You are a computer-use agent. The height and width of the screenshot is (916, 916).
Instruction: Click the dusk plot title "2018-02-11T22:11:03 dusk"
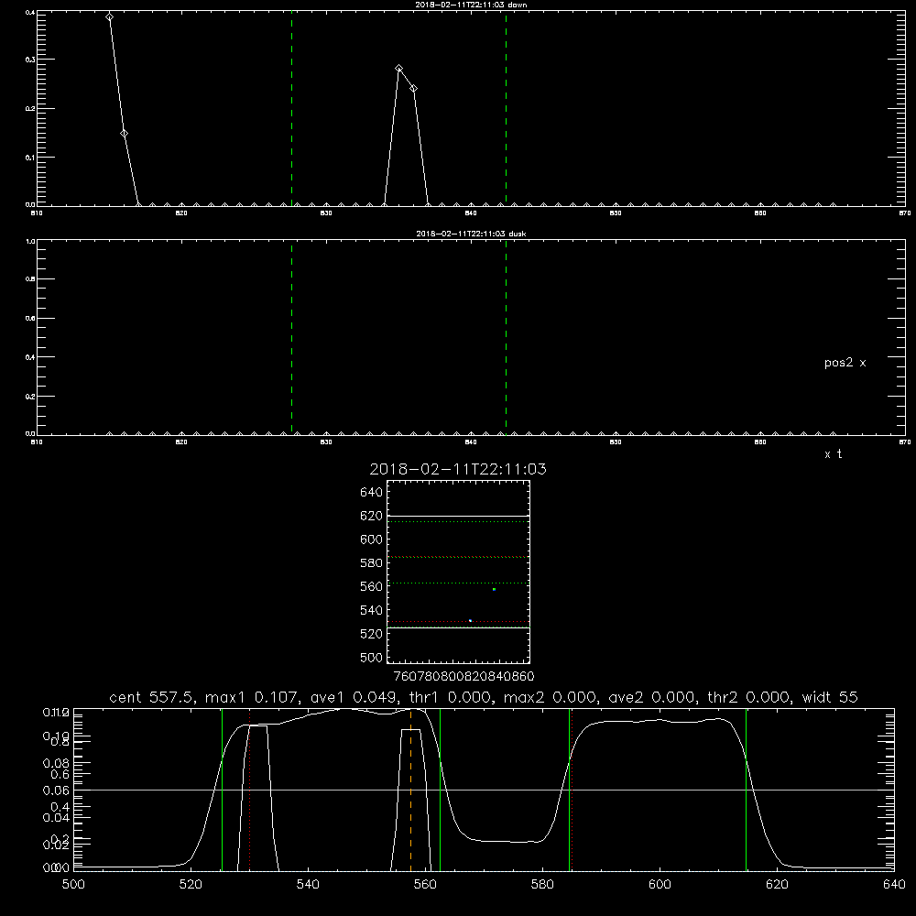pyautogui.click(x=471, y=234)
